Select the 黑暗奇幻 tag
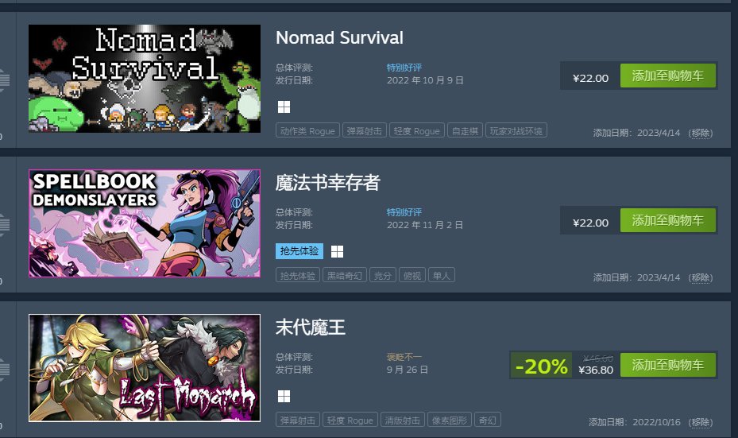Viewport: 738px width, 438px height. pyautogui.click(x=345, y=276)
